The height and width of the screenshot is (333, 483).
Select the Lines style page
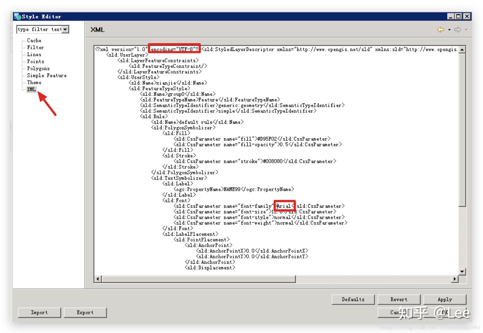pos(34,55)
